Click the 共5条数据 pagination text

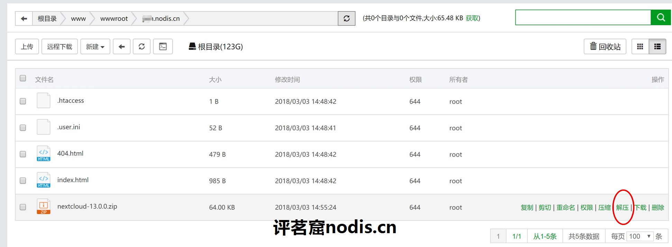click(x=584, y=236)
